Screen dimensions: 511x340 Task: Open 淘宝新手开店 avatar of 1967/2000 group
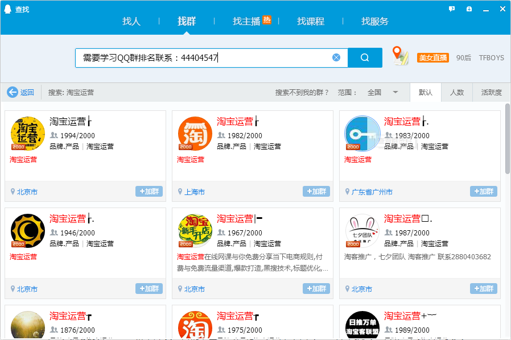point(195,231)
